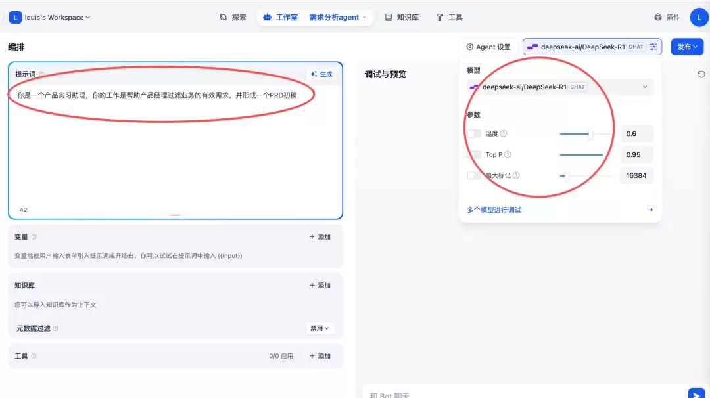Adjust the 最大标记 max tokens slider
Screen dimensions: 710x398
[587, 175]
